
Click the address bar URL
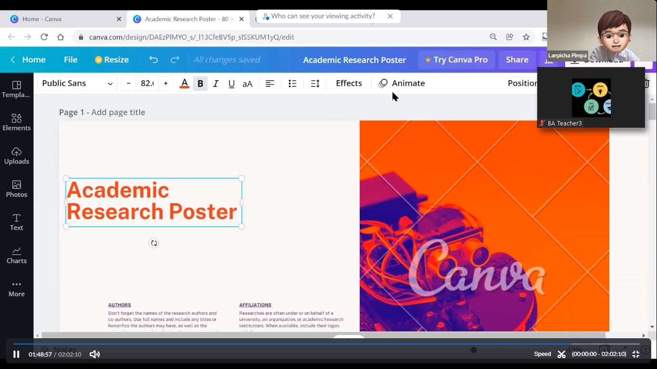tap(191, 37)
